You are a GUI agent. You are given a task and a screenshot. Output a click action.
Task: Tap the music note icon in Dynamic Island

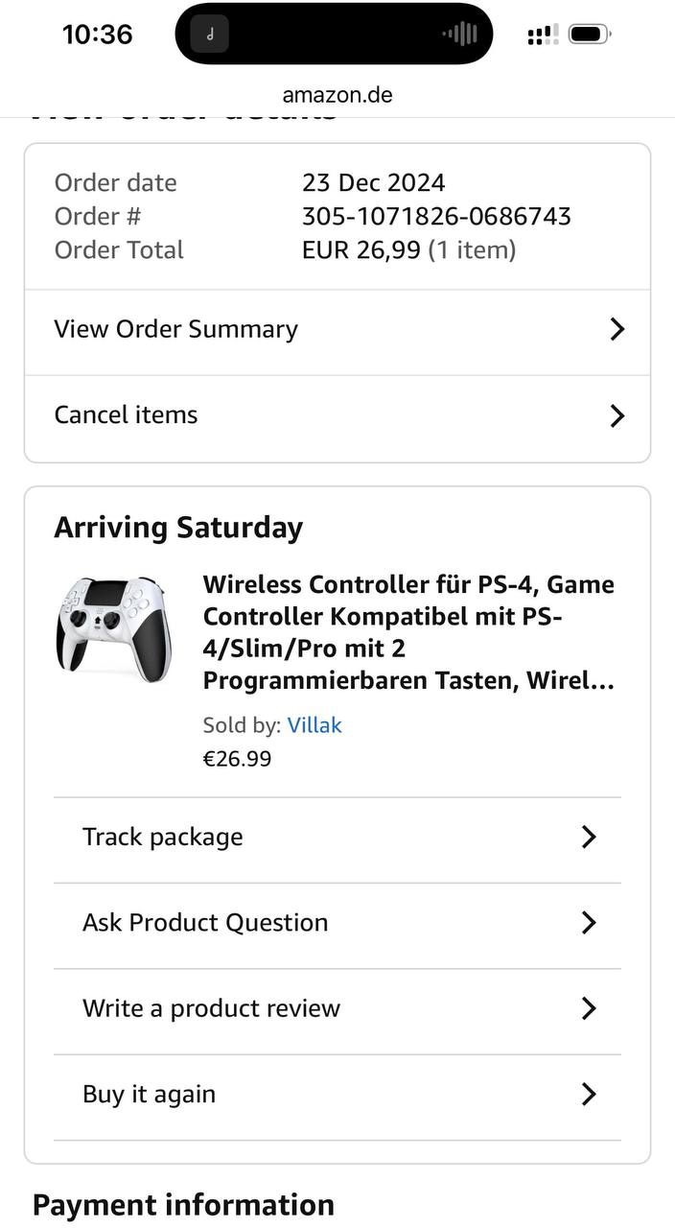point(210,35)
